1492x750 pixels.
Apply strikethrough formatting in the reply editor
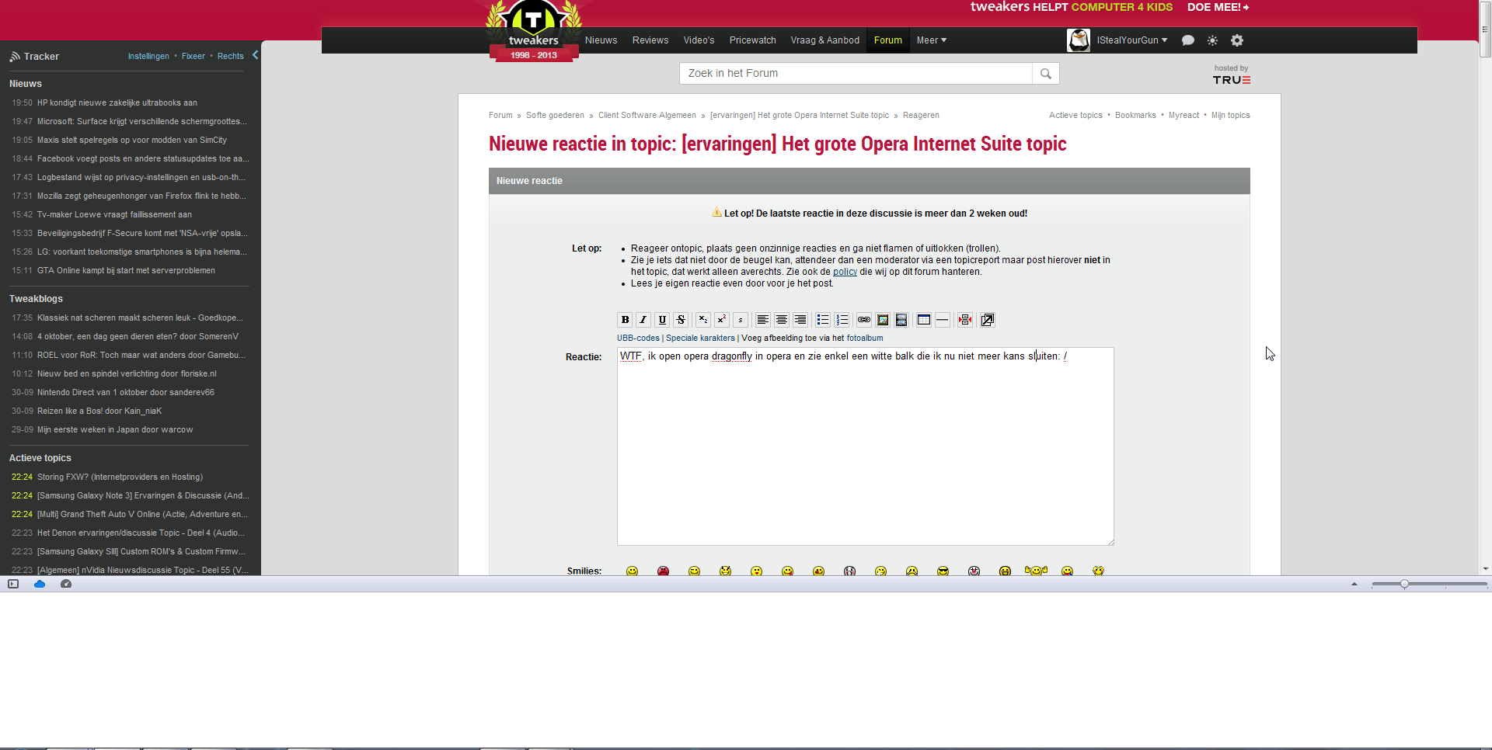tap(681, 320)
